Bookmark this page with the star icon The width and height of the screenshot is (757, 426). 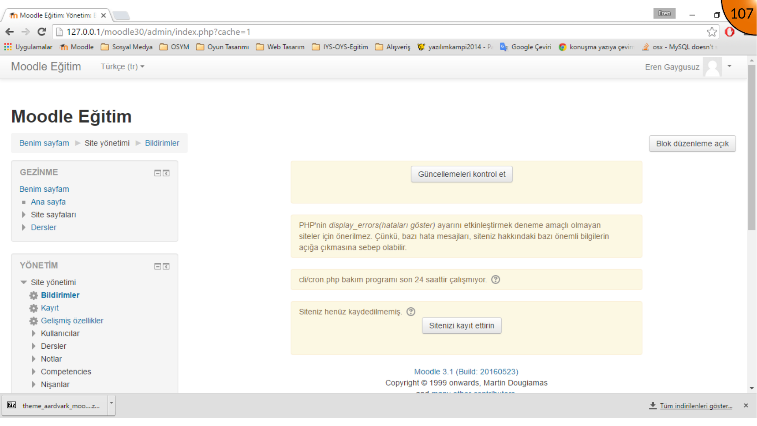coord(712,32)
